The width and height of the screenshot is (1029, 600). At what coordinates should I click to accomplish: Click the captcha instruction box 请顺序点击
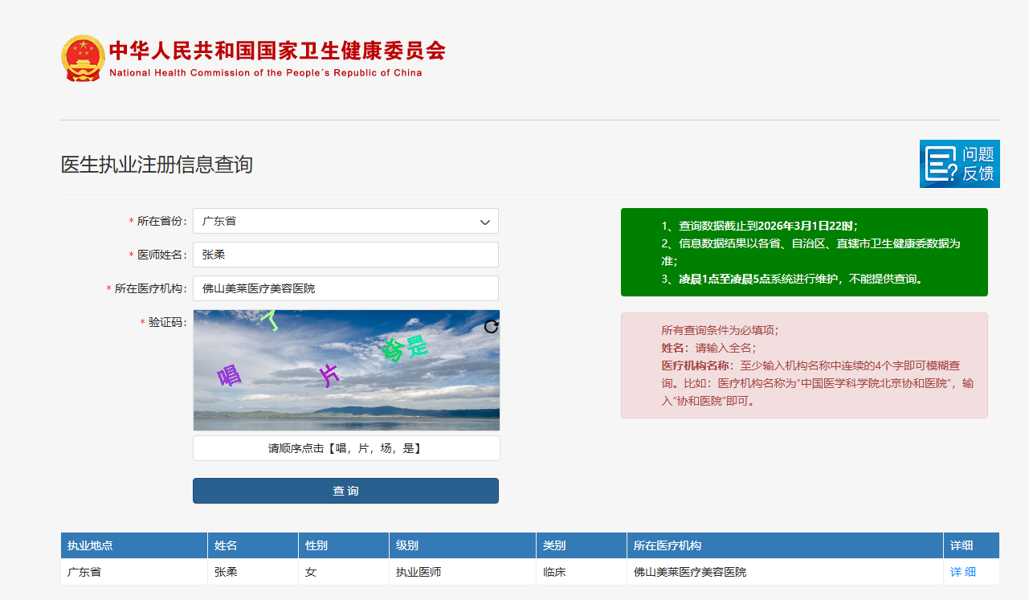[x=345, y=448]
